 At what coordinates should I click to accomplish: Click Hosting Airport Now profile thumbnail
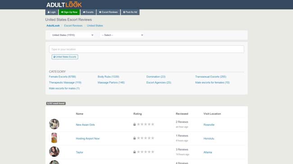(x=54, y=138)
